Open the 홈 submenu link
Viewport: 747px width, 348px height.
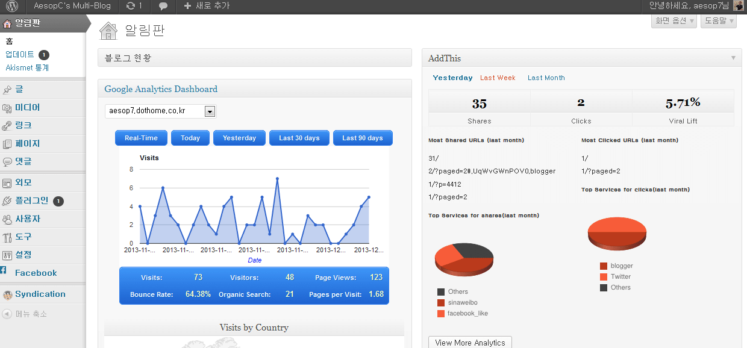point(9,42)
